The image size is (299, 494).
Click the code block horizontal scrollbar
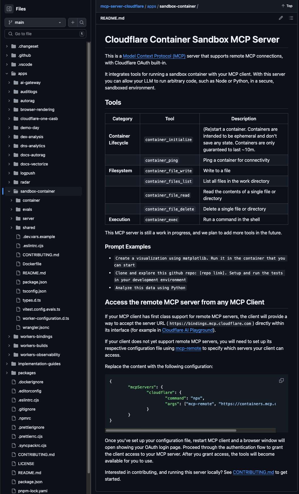point(171,430)
